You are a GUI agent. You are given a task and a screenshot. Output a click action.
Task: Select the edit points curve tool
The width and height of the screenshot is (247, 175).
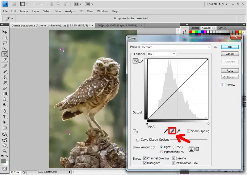(136, 61)
